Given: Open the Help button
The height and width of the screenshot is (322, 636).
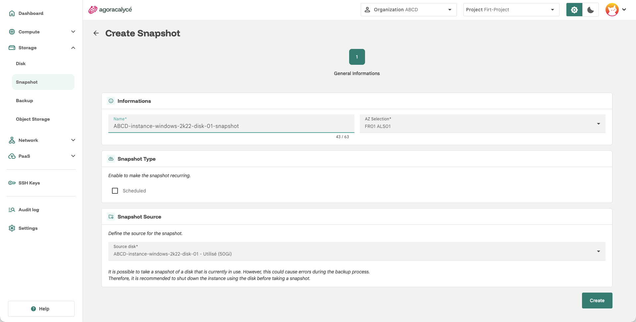Looking at the screenshot, I should 41,309.
